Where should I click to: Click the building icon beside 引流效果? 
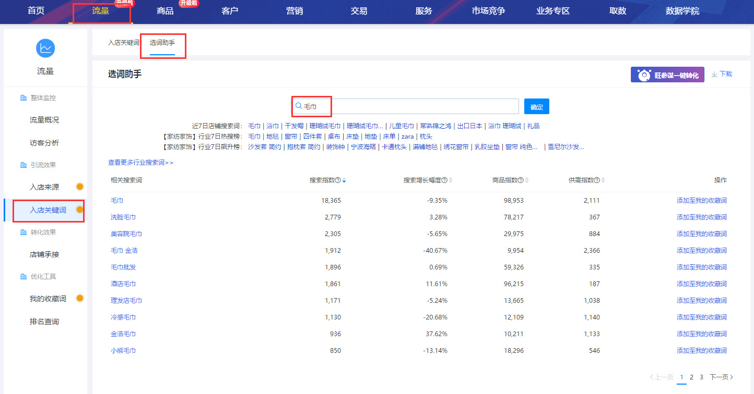23,165
